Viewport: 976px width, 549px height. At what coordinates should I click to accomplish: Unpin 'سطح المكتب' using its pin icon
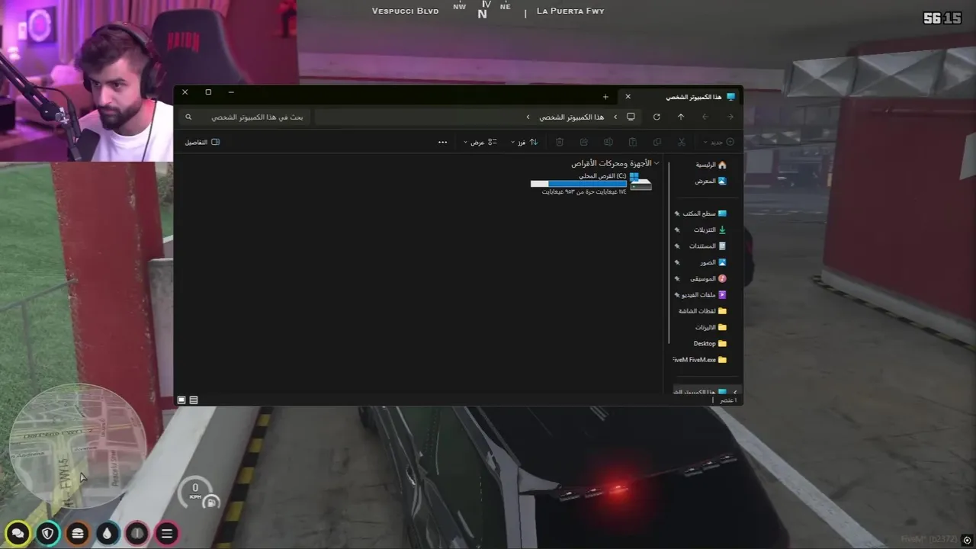tap(677, 214)
